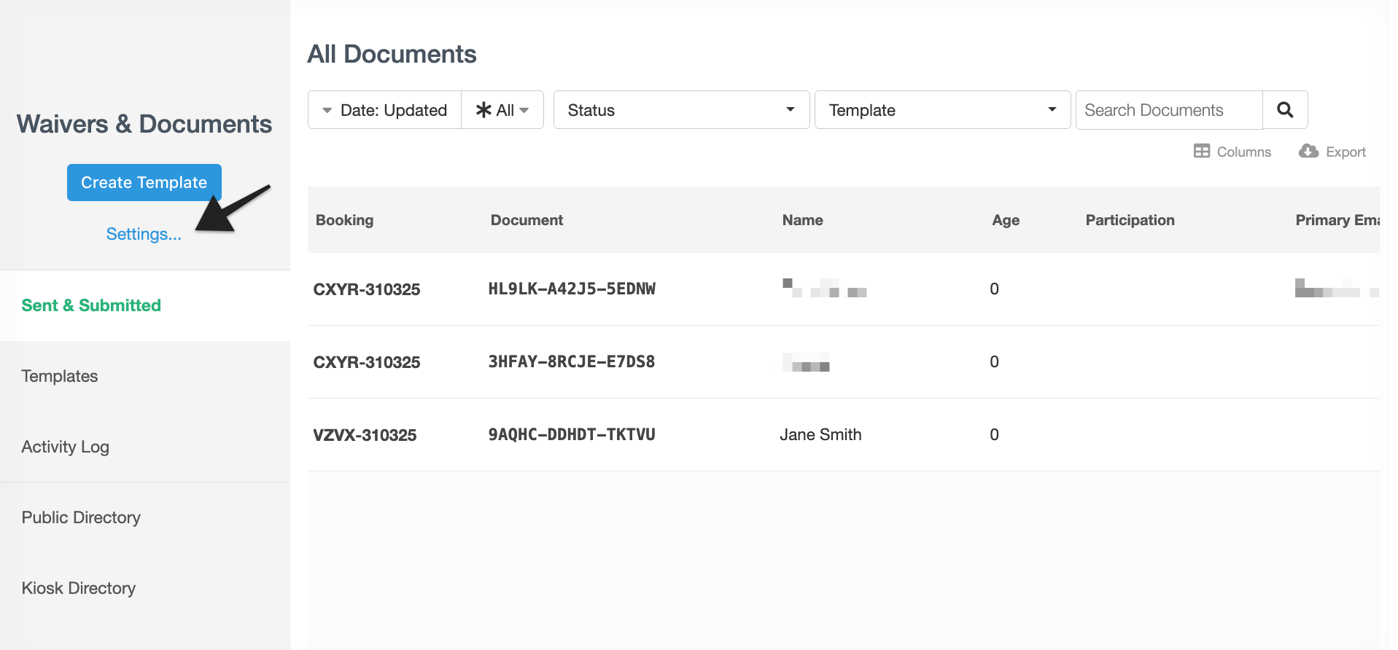Click the Export cloud download icon

point(1309,151)
